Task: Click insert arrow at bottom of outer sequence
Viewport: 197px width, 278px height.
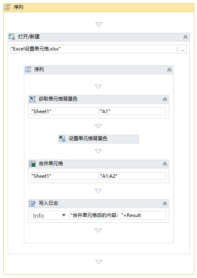Action: point(98,262)
